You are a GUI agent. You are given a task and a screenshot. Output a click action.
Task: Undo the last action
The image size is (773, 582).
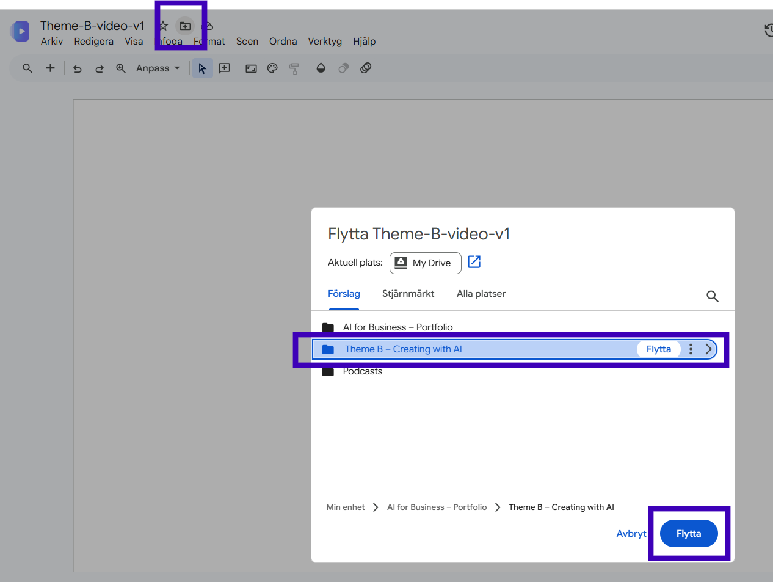pos(78,68)
